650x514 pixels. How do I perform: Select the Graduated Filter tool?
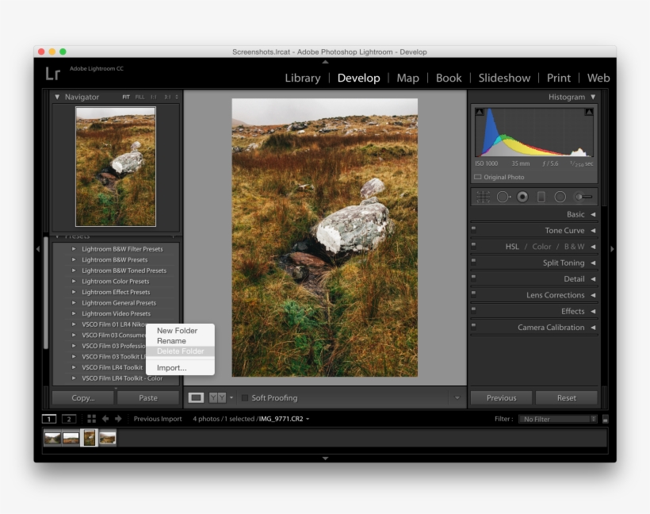point(541,197)
